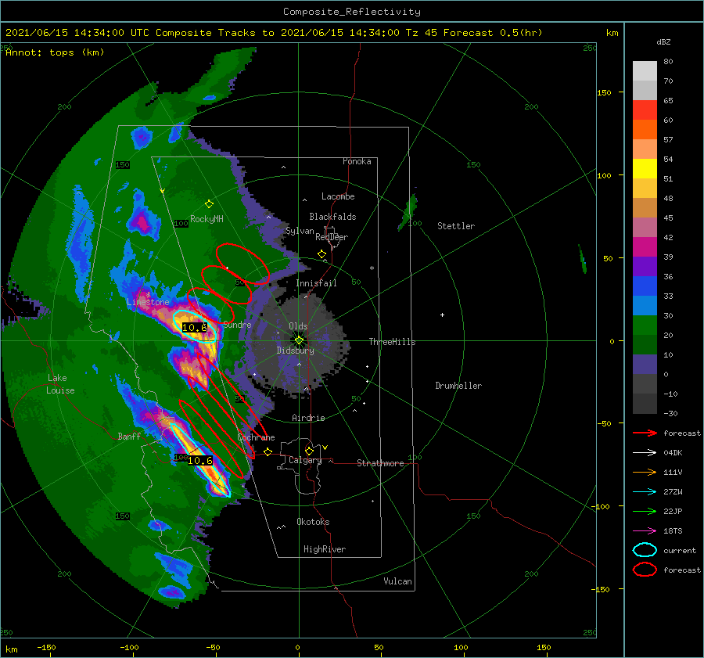Click the 10.6 tops label near Sundre
Image resolution: width=704 pixels, height=658 pixels.
(195, 327)
